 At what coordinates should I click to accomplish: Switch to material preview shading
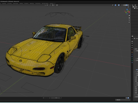pyautogui.click(x=127, y=5)
